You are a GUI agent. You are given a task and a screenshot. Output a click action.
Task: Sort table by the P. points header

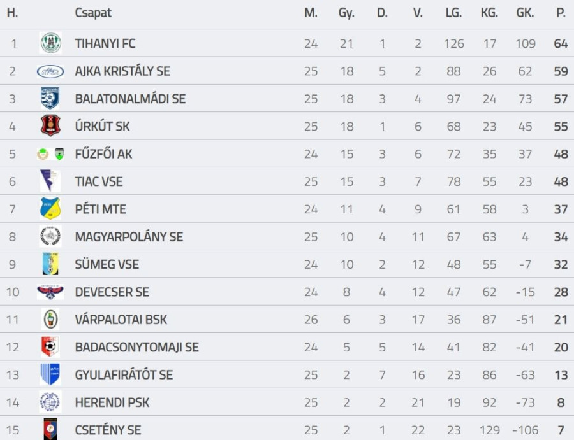tap(561, 13)
